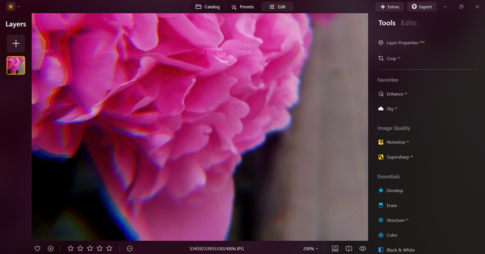Select the Erase tool
485x254 pixels.
pyautogui.click(x=391, y=206)
